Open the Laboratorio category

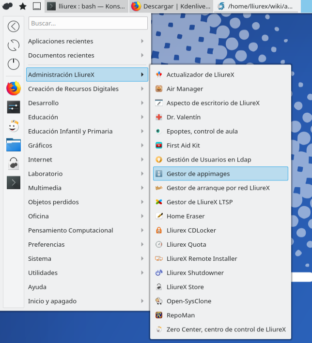(87, 174)
